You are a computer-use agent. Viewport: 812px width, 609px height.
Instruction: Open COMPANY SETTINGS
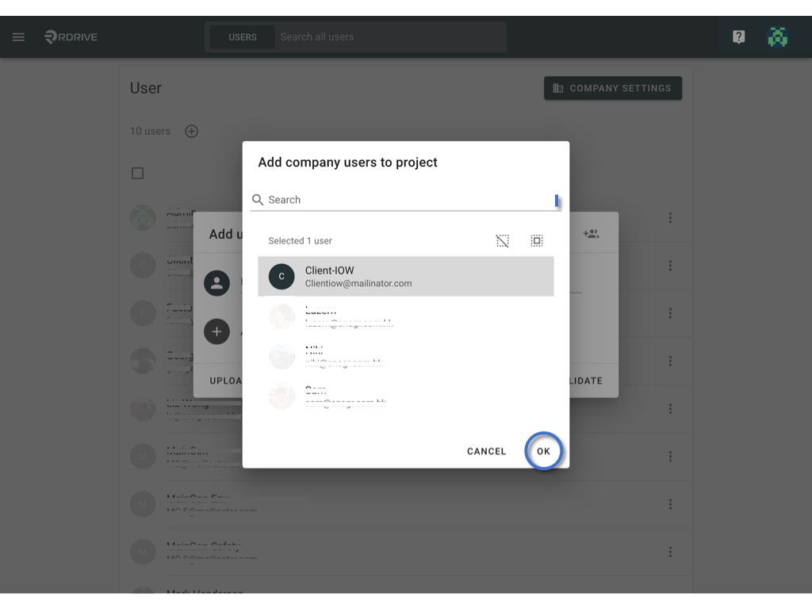(x=613, y=88)
